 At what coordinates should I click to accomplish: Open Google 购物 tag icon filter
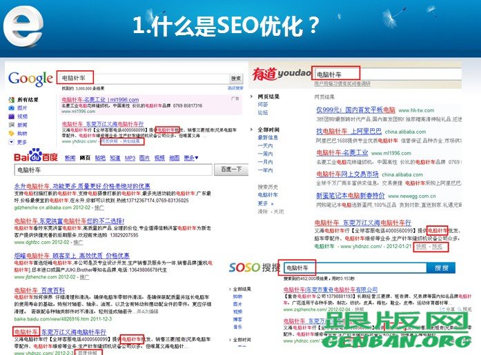click(x=12, y=133)
